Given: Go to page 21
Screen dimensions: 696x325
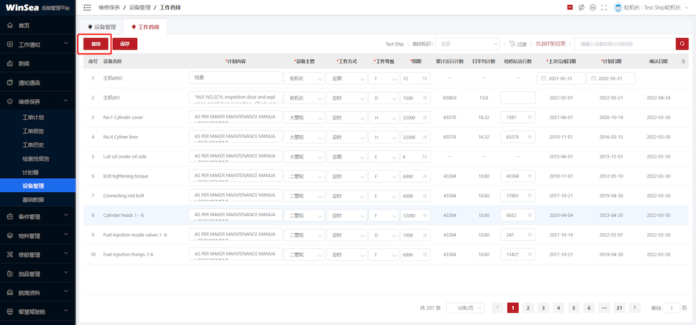Looking at the screenshot, I should pyautogui.click(x=619, y=308).
